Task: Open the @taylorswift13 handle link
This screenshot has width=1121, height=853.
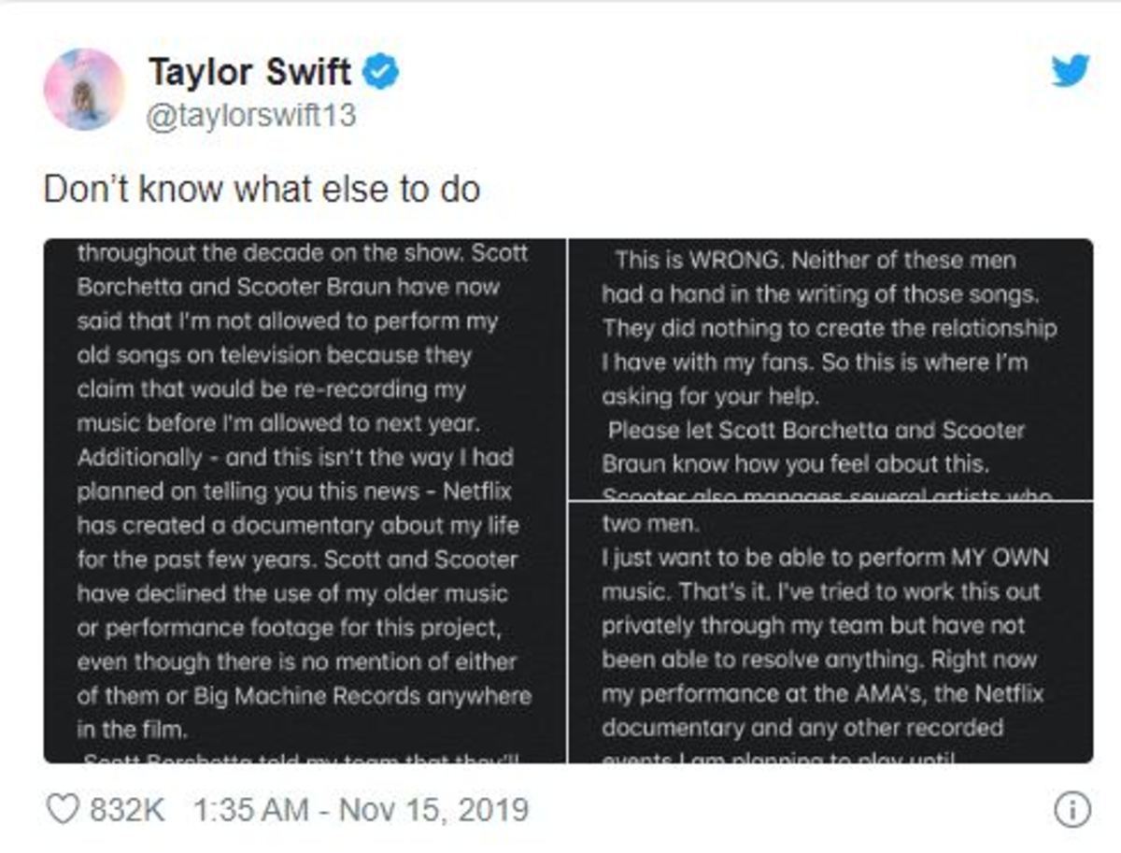Action: 251,117
